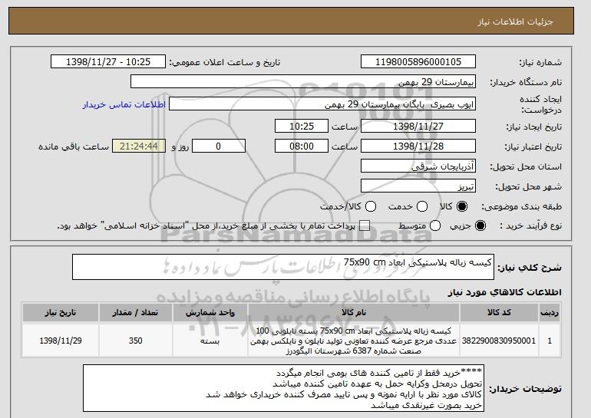591x418 pixels.
Task: Click the section title اطلاعات کالاهای مورد نیاز
Action: [x=504, y=293]
